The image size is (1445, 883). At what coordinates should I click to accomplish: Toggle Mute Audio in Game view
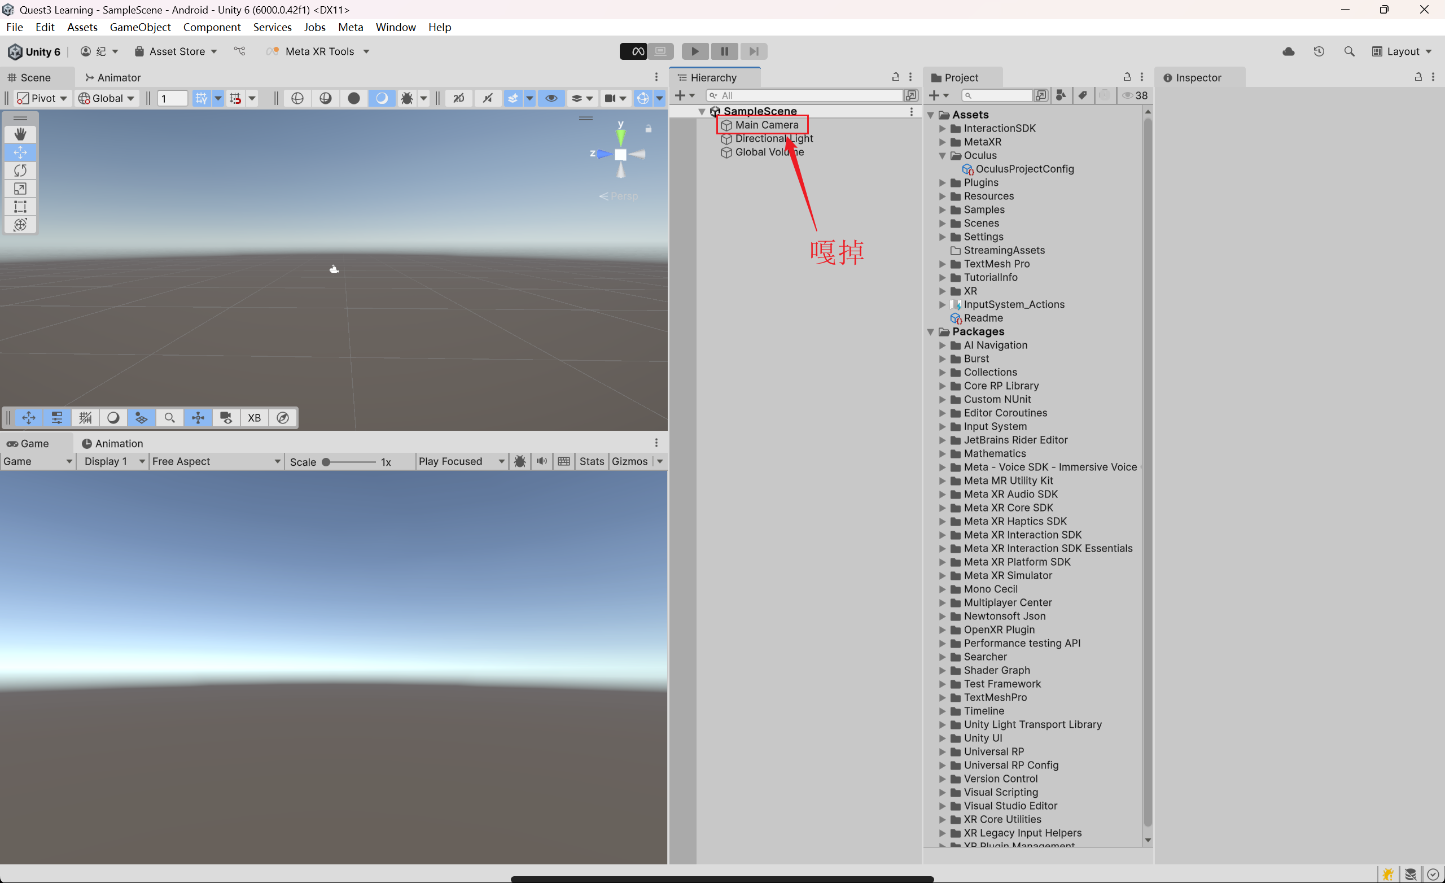[542, 462]
